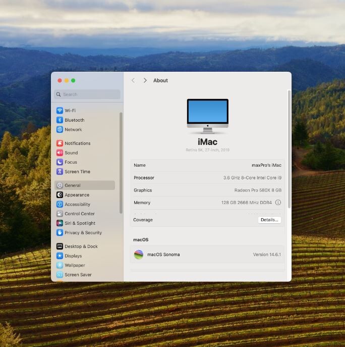Viewport: 345px width, 347px height.
Task: Click the Accessibility icon
Action: click(60, 204)
